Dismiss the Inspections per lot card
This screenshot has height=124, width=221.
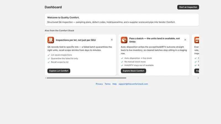pos(112,40)
